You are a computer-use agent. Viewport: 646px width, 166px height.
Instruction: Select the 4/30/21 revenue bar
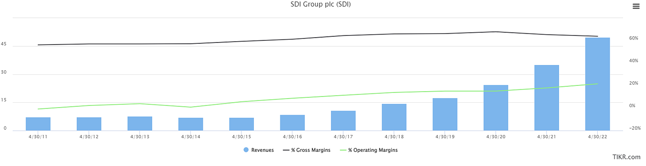[547, 98]
